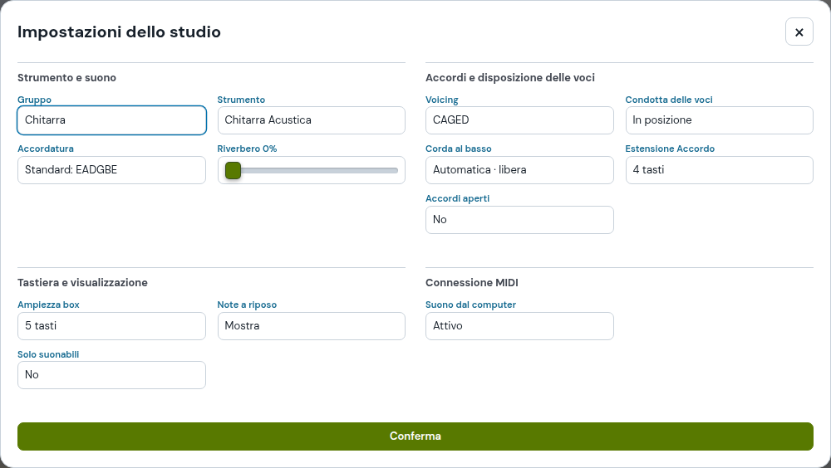Click the Accordi aperti label
This screenshot has width=831, height=468.
coord(457,198)
